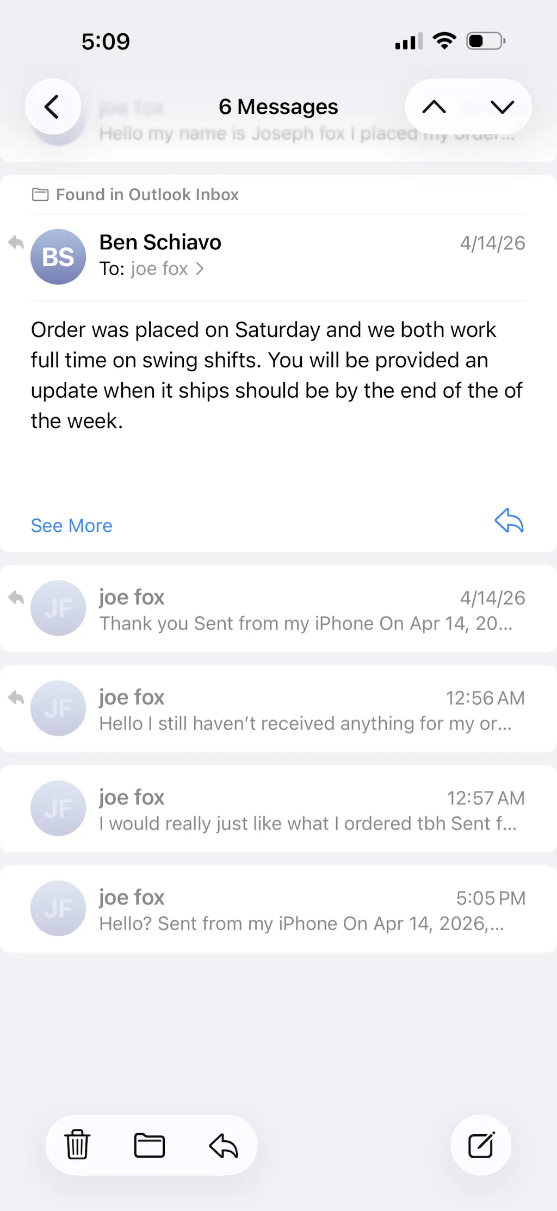
Task: Compose a new message
Action: (481, 1145)
